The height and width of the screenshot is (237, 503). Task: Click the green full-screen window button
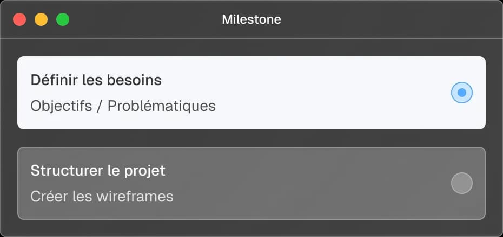coord(63,20)
